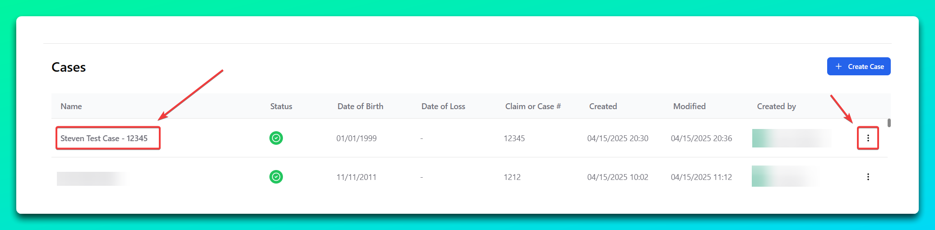
Task: Open the three-dot menu for Steven Test Case
Action: tap(868, 138)
